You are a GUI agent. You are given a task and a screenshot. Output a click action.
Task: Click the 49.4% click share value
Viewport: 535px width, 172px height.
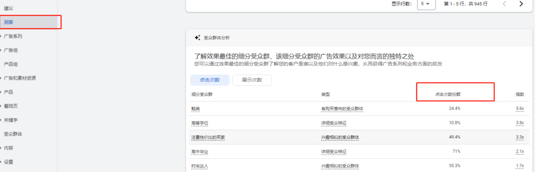(455, 137)
